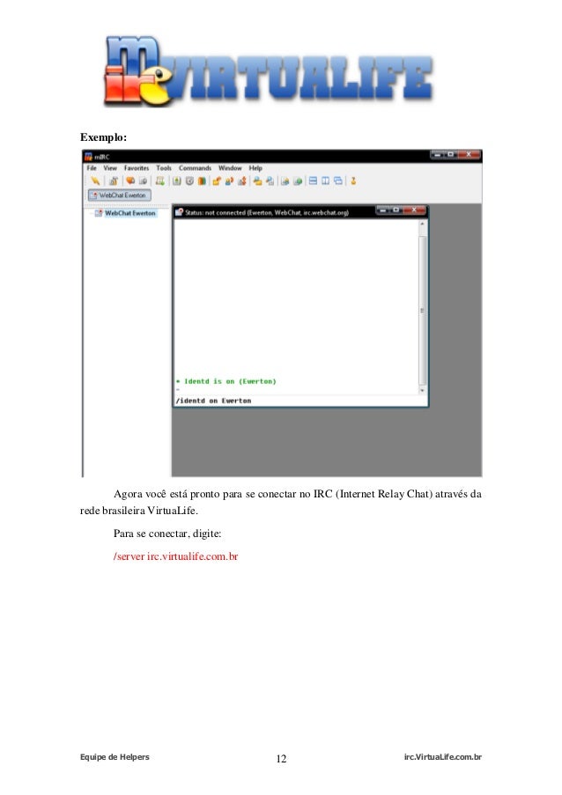Close the Status window
The width and height of the screenshot is (562, 795).
(x=414, y=210)
